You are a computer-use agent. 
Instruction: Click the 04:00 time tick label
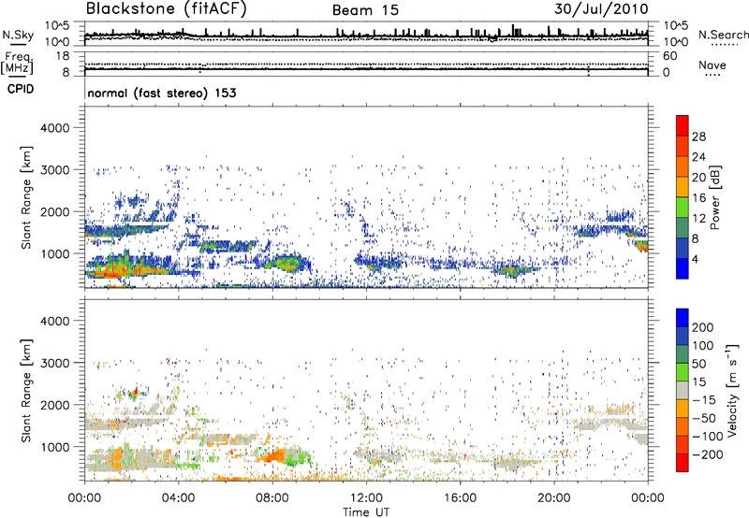coord(178,498)
